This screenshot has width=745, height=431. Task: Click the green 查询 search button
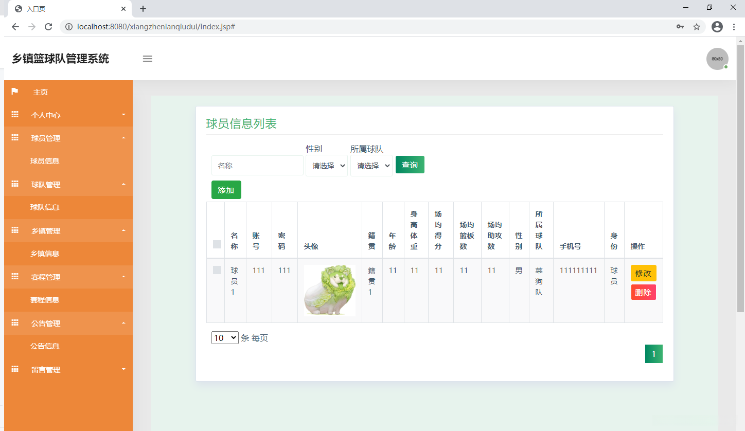coord(410,165)
